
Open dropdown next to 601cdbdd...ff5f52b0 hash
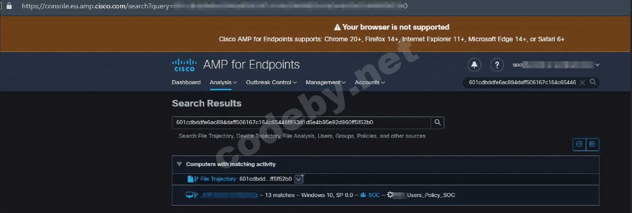click(299, 179)
